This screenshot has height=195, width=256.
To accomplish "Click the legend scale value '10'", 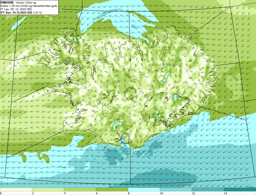I will point(162,193).
